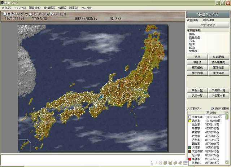The image size is (231, 167).
Task: Open the ヘルプ(H) menu
Action: click(86, 8)
